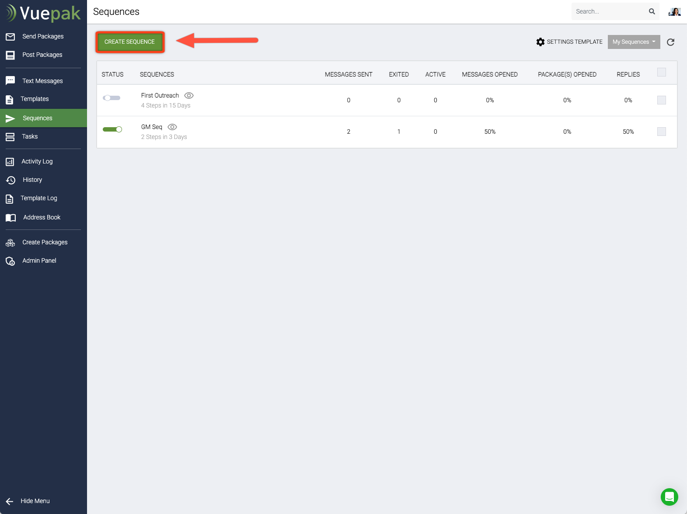Screen dimensions: 687x514
Task: Expand the My Sequences dropdown
Action: [x=634, y=42]
